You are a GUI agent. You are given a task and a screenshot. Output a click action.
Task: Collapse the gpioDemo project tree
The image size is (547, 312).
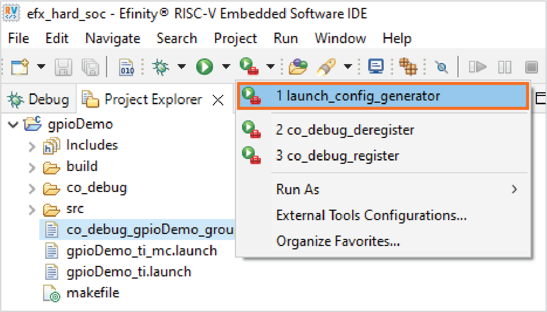click(13, 124)
